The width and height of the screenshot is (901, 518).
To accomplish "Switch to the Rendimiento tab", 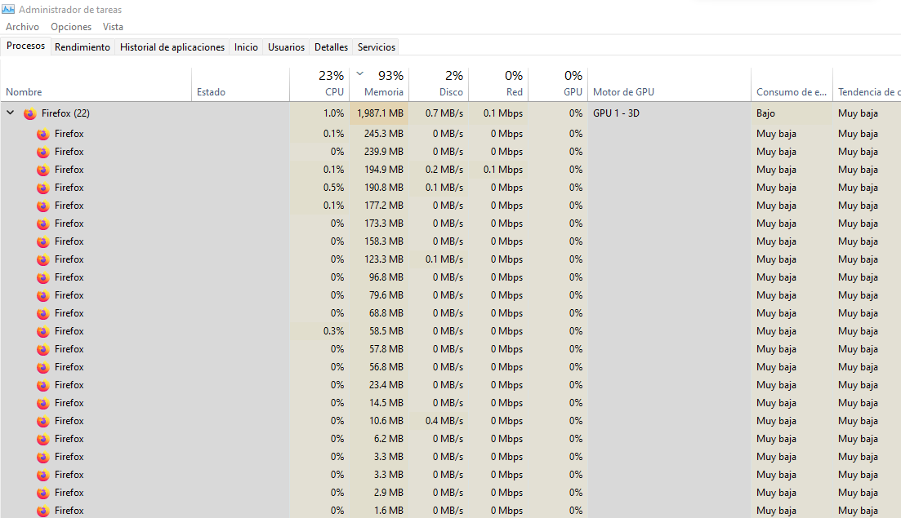I will pyautogui.click(x=83, y=47).
